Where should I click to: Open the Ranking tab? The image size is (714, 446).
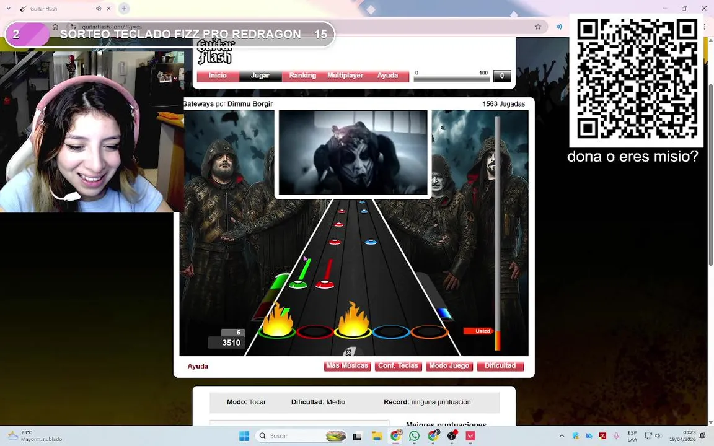click(302, 76)
